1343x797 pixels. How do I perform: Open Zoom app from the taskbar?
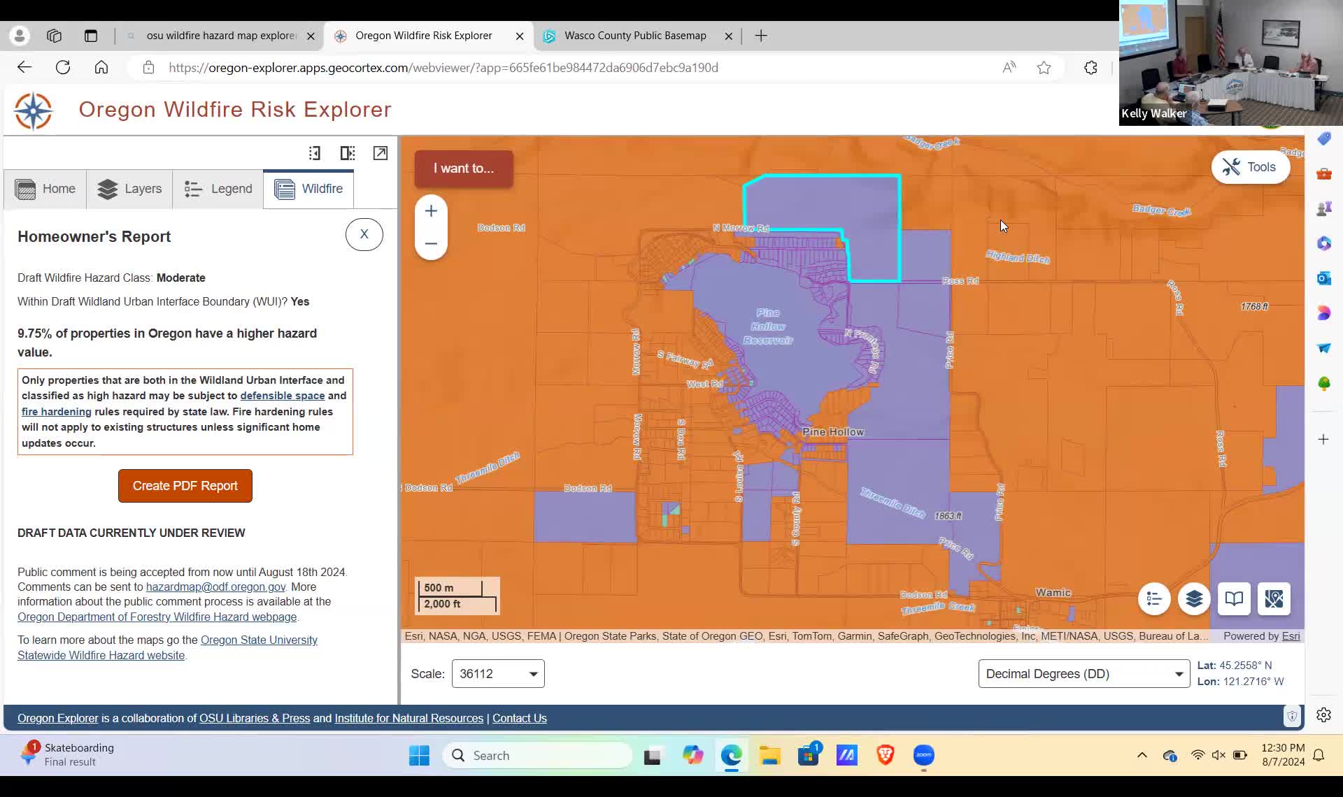[x=924, y=756]
